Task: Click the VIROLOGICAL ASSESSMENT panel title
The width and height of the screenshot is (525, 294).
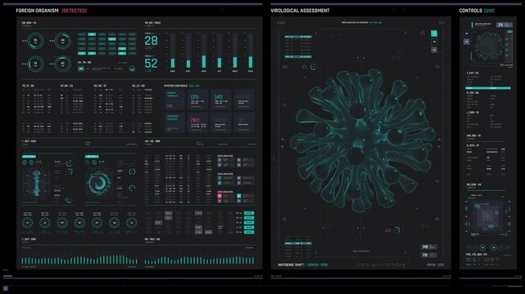Action: [x=300, y=11]
